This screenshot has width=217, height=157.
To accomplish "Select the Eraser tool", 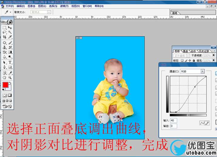I will (5, 52).
